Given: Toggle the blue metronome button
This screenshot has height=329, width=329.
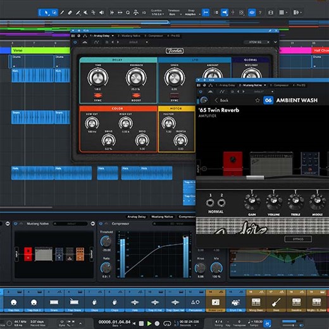Looking at the screenshot, I should tap(268, 323).
